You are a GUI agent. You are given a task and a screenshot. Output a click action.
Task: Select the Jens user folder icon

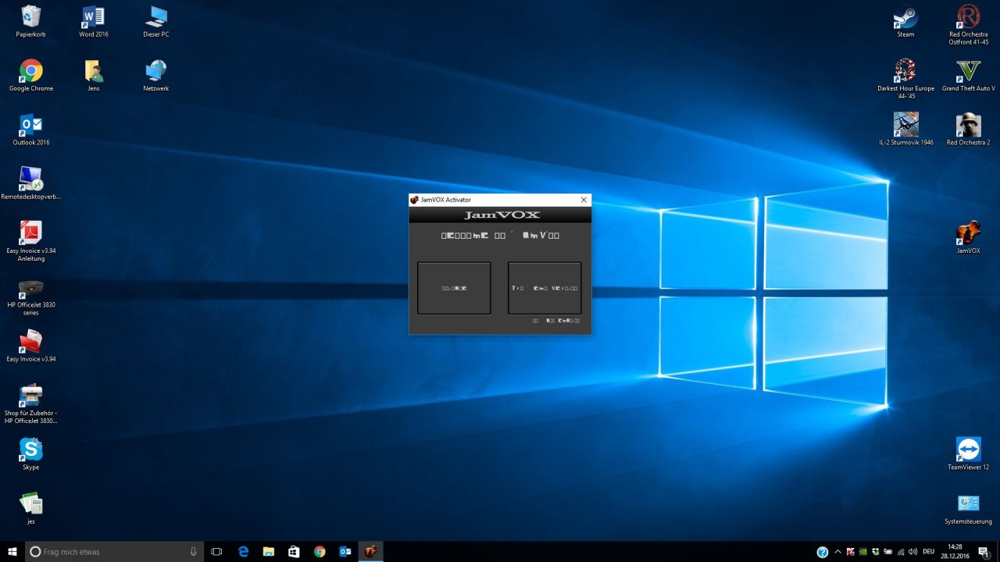point(94,76)
